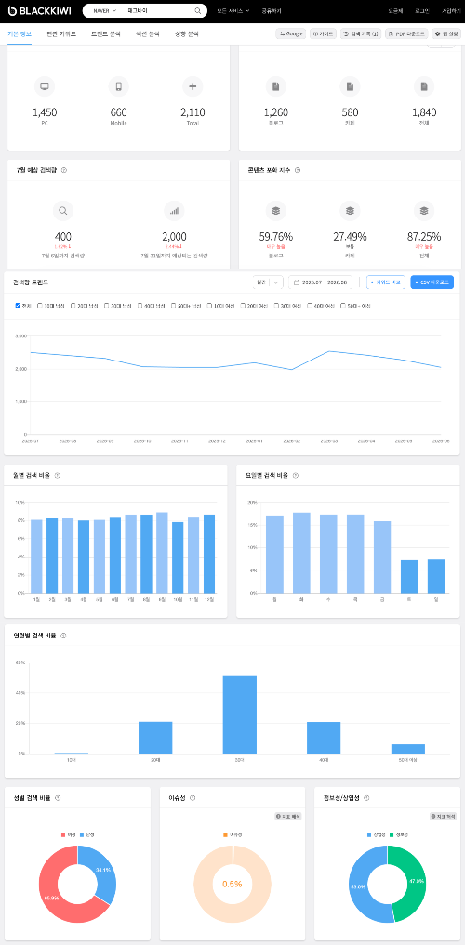The height and width of the screenshot is (945, 465).
Task: Click the 여성 red legend swatch
Action: pos(63,834)
